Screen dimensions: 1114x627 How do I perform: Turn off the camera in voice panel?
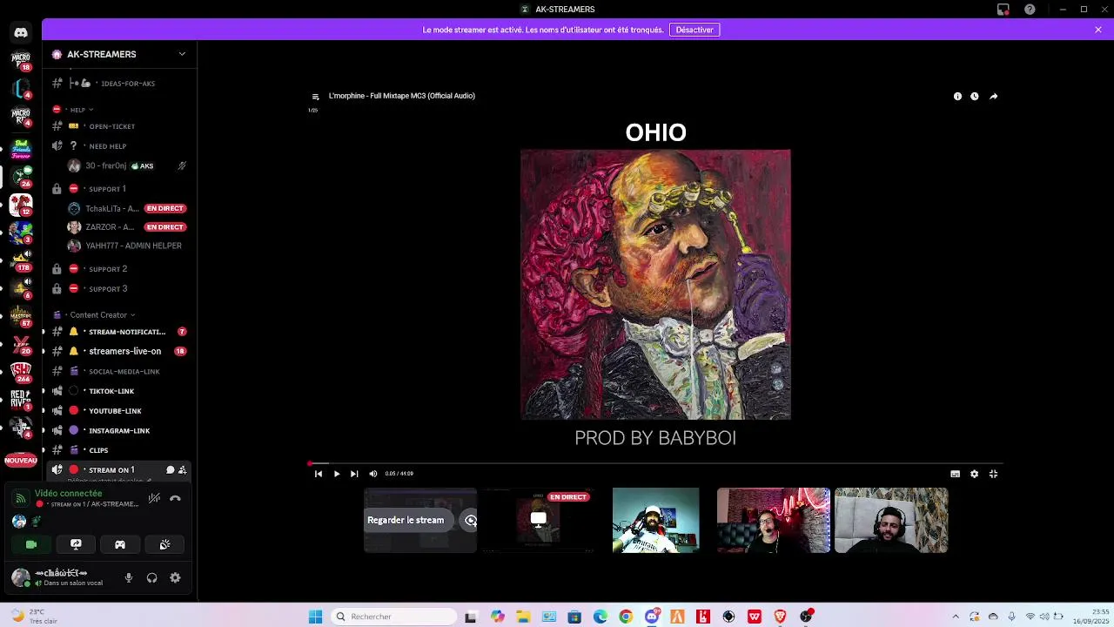31,544
